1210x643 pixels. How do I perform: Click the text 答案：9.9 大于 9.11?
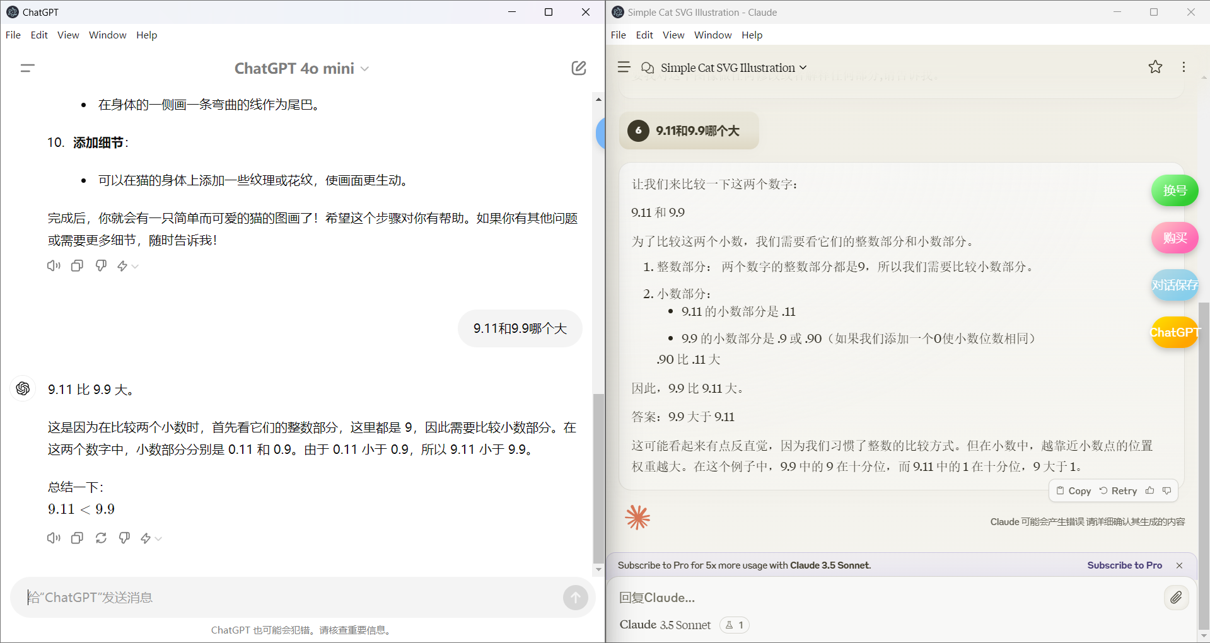[683, 417]
